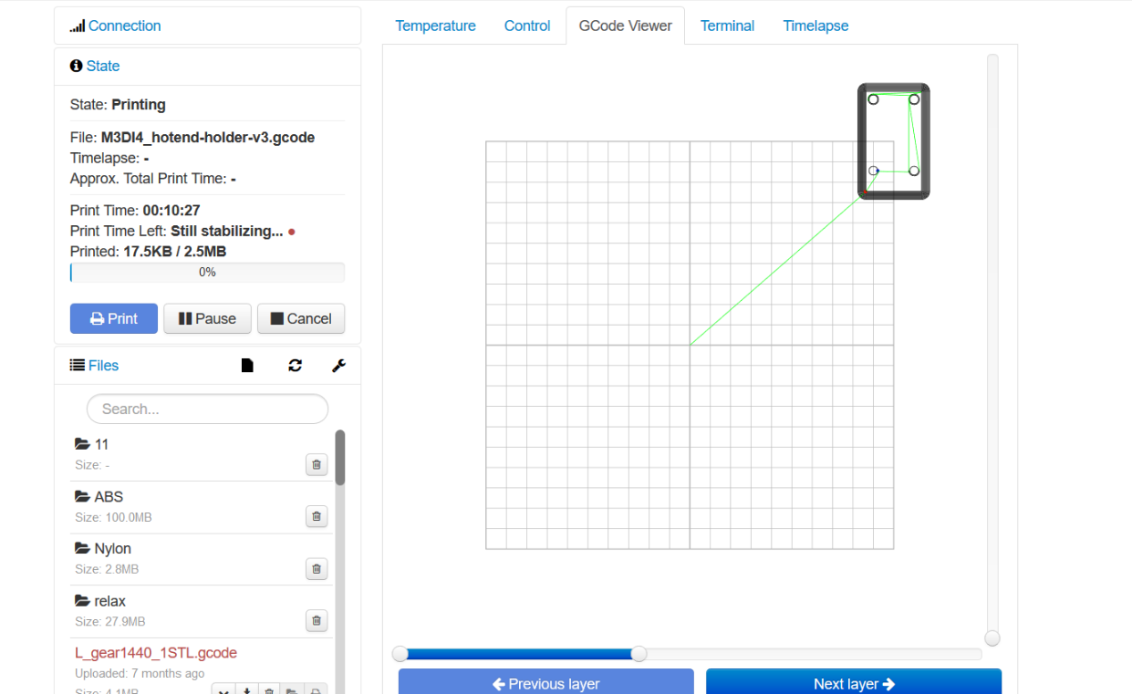The image size is (1132, 694).
Task: Switch to the Temperature tab
Action: 435,26
